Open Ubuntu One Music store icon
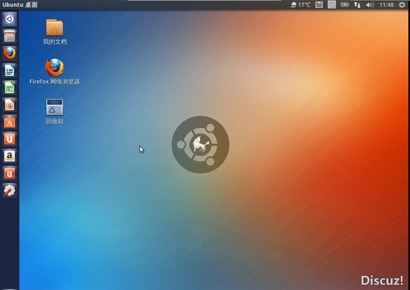This screenshot has width=410, height=290. (10, 173)
